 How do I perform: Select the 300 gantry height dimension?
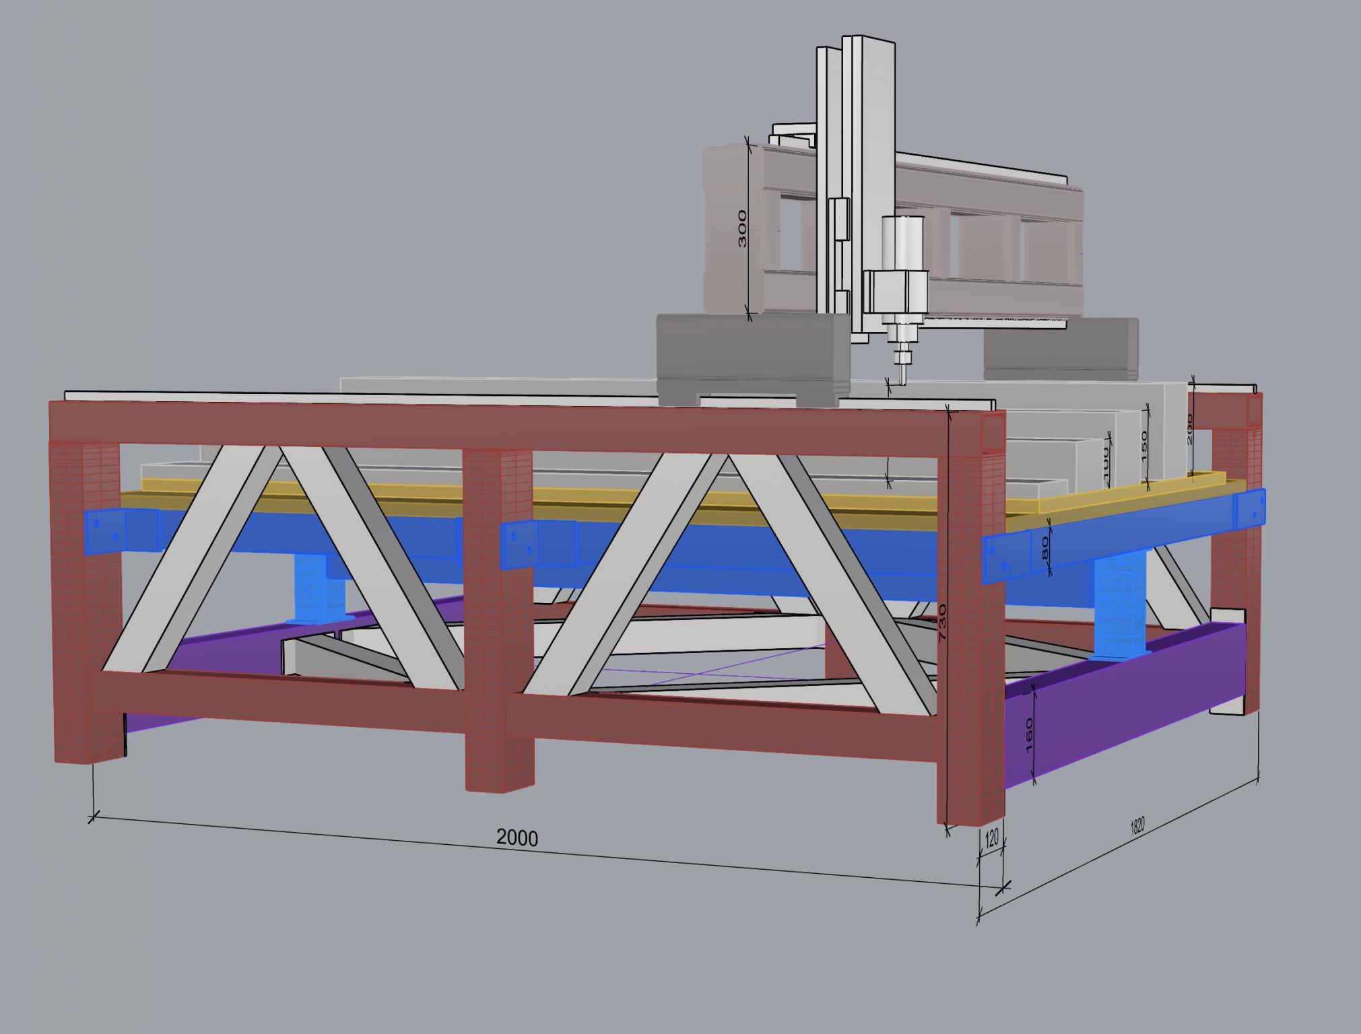tap(741, 228)
